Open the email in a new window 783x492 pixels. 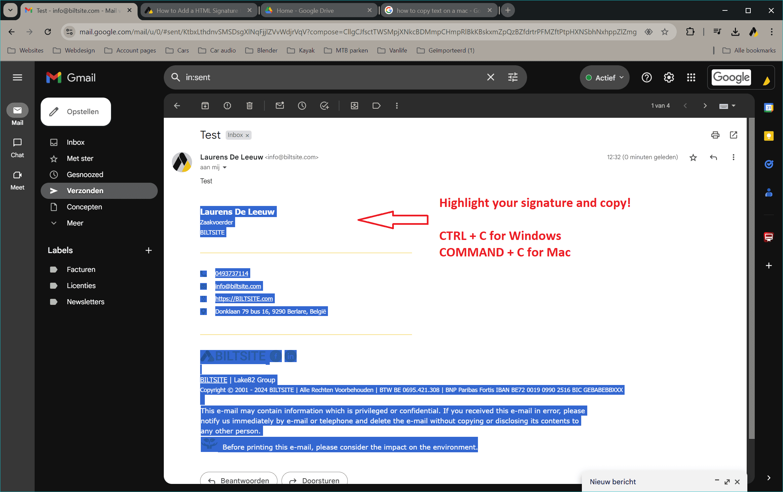click(x=734, y=135)
